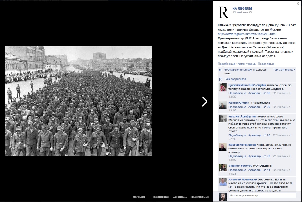Click the comment input field
This screenshot has height=202, width=302.
click(262, 195)
